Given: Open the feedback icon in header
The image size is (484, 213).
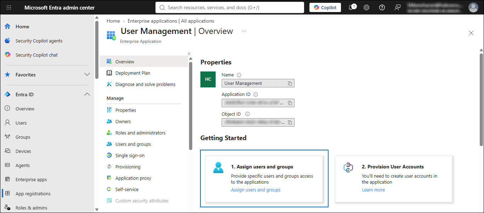Looking at the screenshot, I should [x=397, y=7].
